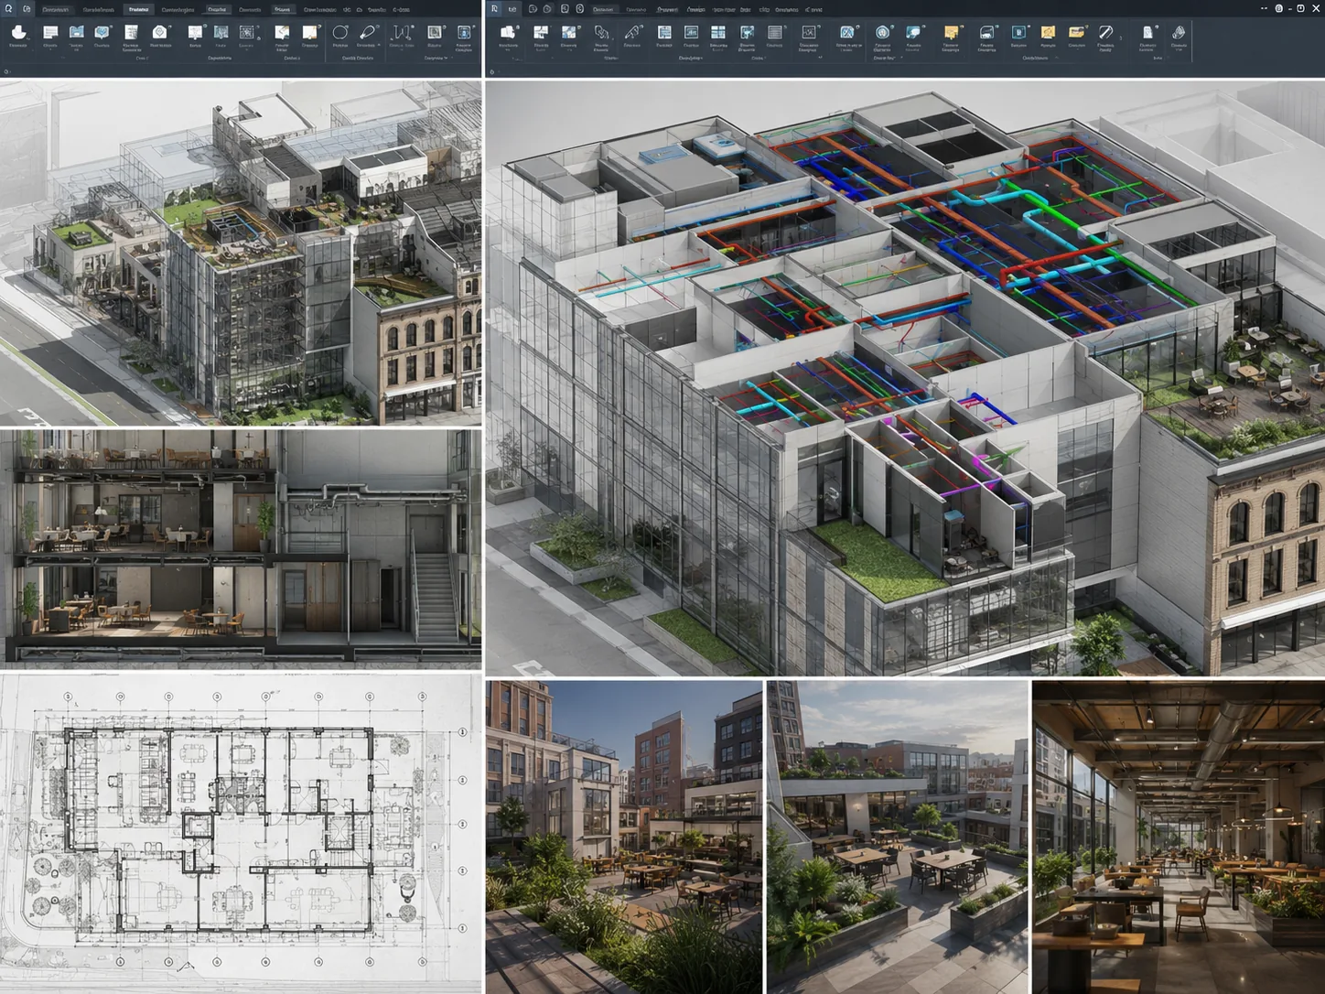
Task: Pick the zigzag polyline tool in left ribbon
Action: pyautogui.click(x=400, y=33)
